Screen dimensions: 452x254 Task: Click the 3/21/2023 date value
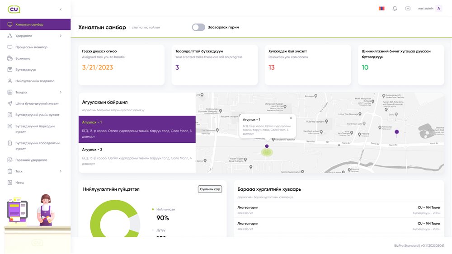[x=98, y=67]
